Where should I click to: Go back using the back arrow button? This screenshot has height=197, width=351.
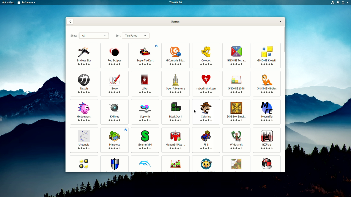tap(70, 21)
